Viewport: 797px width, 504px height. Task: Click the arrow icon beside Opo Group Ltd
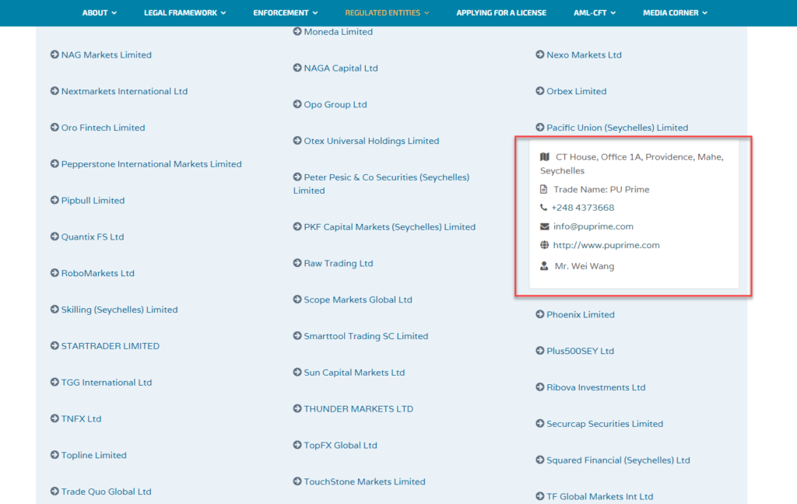297,104
